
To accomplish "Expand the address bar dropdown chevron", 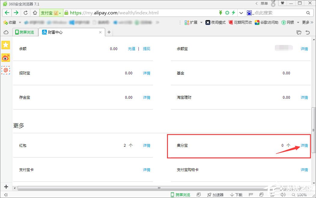I will tap(241, 13).
